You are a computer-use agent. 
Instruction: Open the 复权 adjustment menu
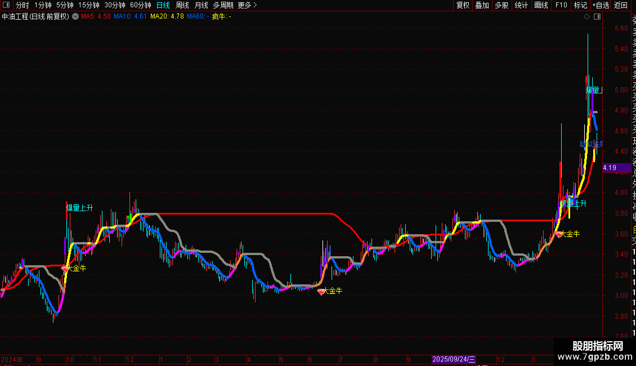coord(463,5)
